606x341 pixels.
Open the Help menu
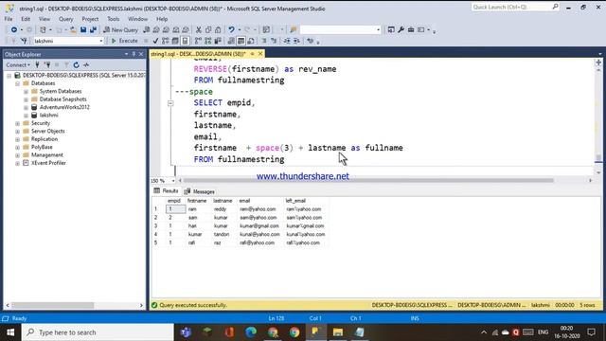[162, 19]
